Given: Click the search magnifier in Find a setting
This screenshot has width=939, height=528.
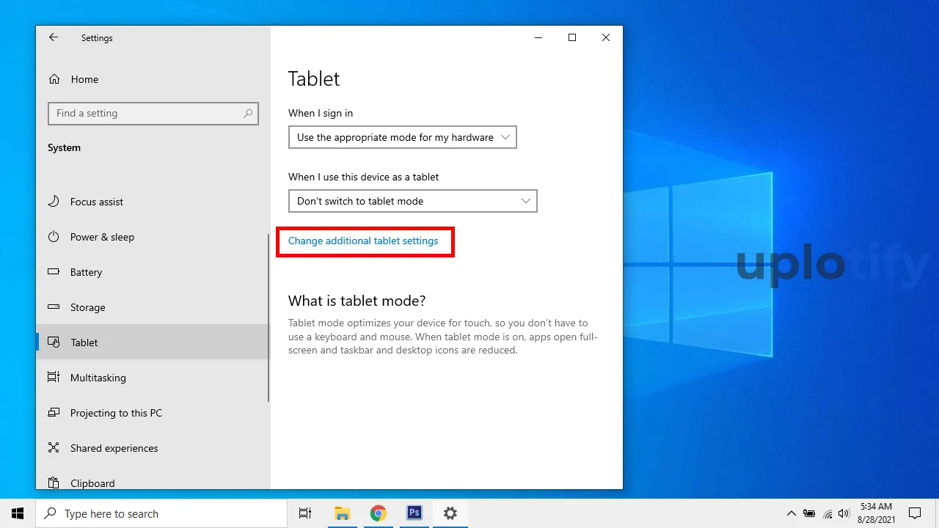Looking at the screenshot, I should tap(248, 114).
